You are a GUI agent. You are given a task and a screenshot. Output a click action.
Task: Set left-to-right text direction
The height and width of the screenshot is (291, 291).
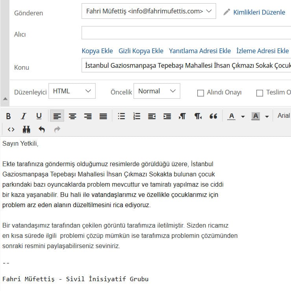[182, 116]
